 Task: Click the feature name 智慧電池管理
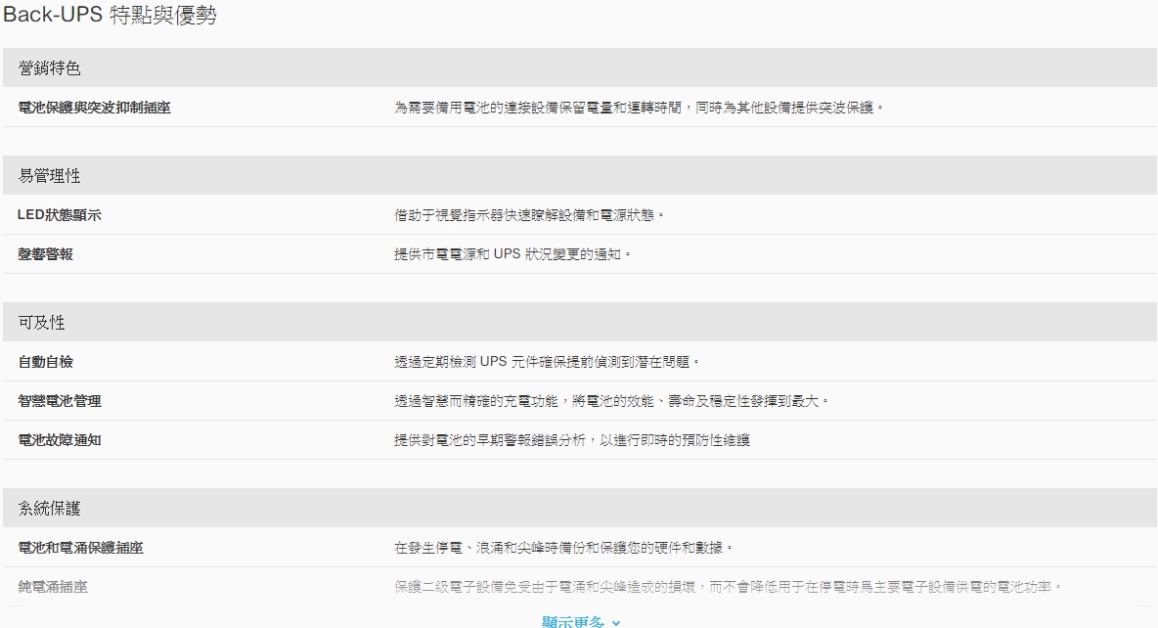tap(60, 401)
